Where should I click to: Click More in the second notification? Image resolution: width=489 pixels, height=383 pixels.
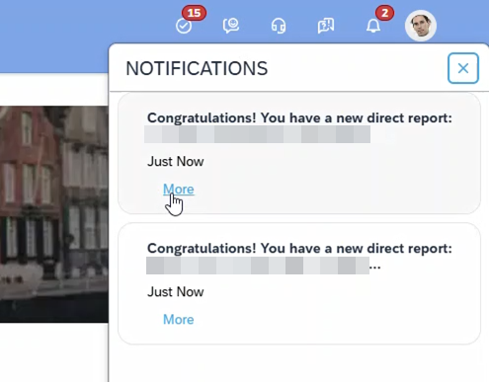179,320
